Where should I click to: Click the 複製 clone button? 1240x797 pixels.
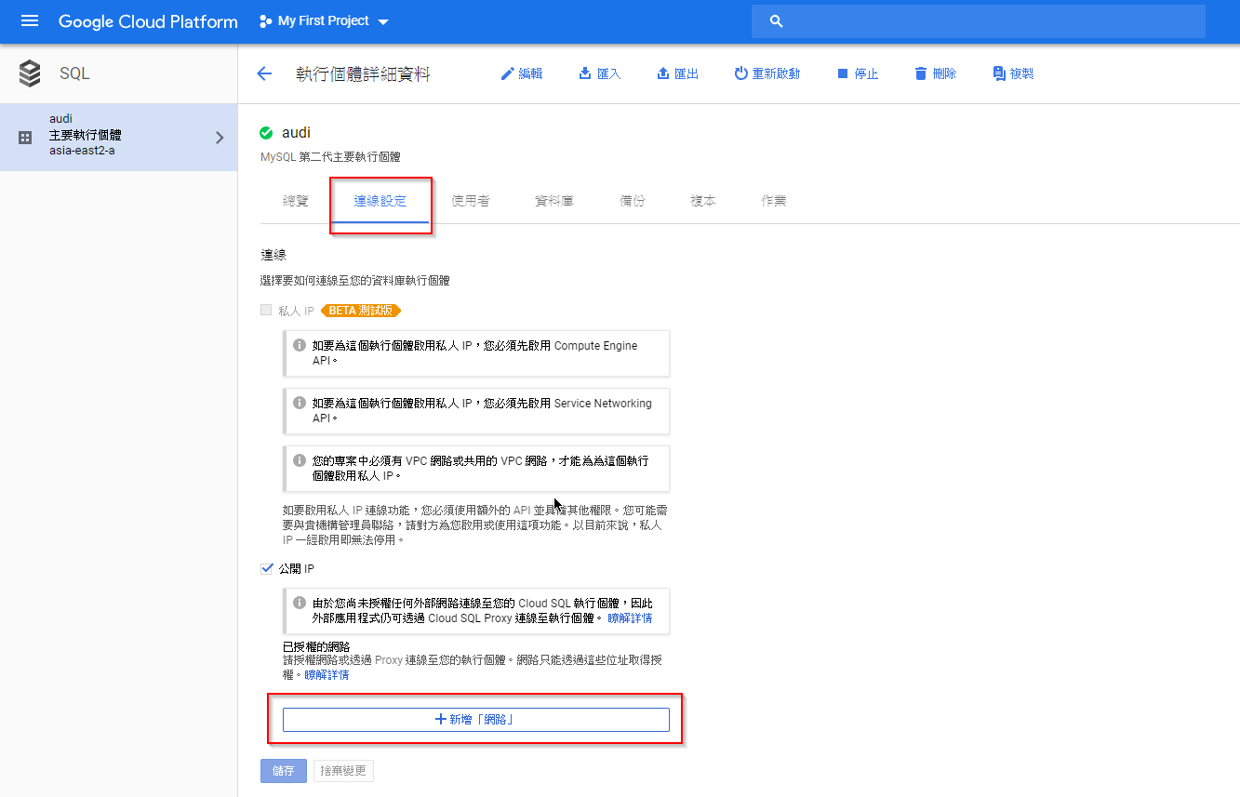pos(1013,73)
